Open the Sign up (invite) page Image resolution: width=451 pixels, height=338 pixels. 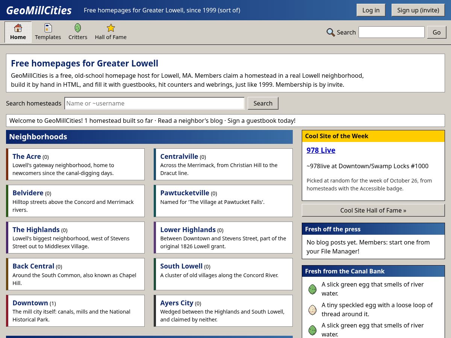pos(418,10)
